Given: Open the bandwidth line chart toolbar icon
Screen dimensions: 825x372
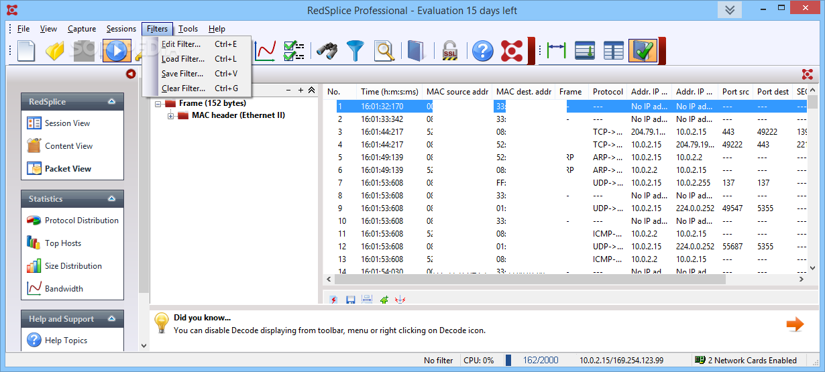Looking at the screenshot, I should point(265,51).
